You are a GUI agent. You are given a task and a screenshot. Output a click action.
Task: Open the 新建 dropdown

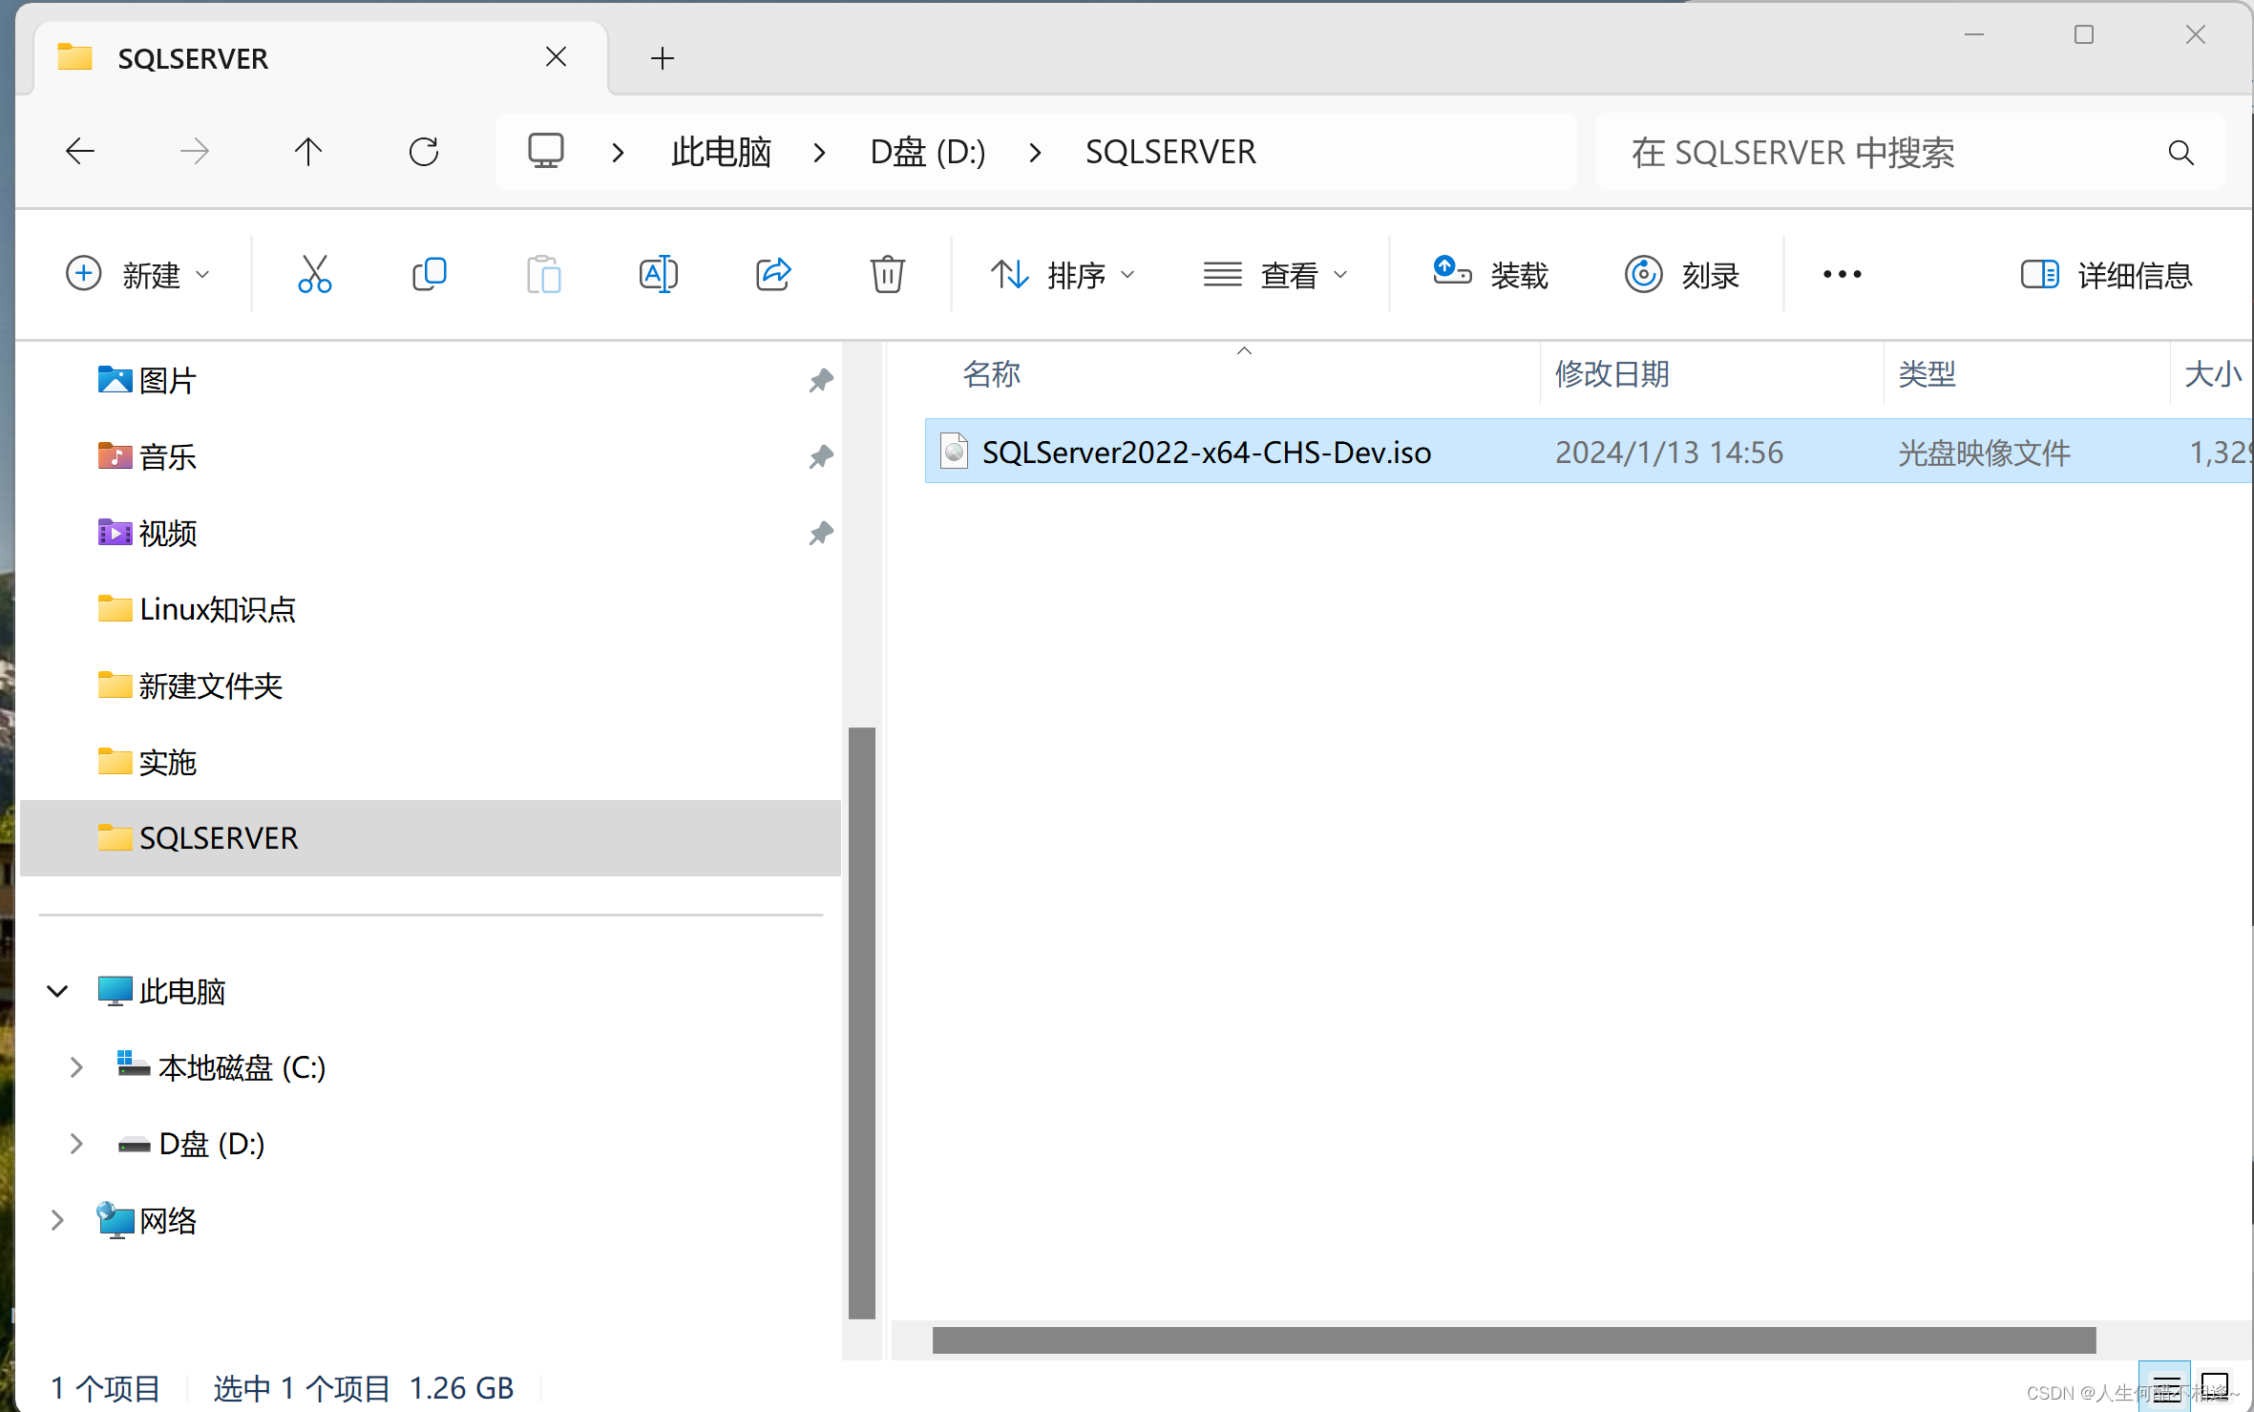(137, 274)
